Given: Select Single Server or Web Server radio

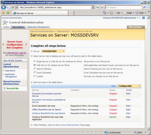Looking at the screenshot, I should [35, 61].
